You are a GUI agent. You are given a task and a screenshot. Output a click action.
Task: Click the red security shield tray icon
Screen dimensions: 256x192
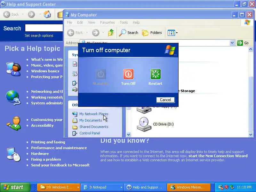point(226,187)
